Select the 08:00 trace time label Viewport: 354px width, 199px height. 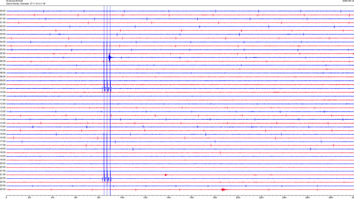pos(3,73)
